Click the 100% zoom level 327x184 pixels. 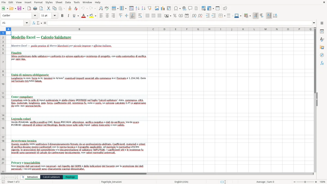(x=322, y=182)
